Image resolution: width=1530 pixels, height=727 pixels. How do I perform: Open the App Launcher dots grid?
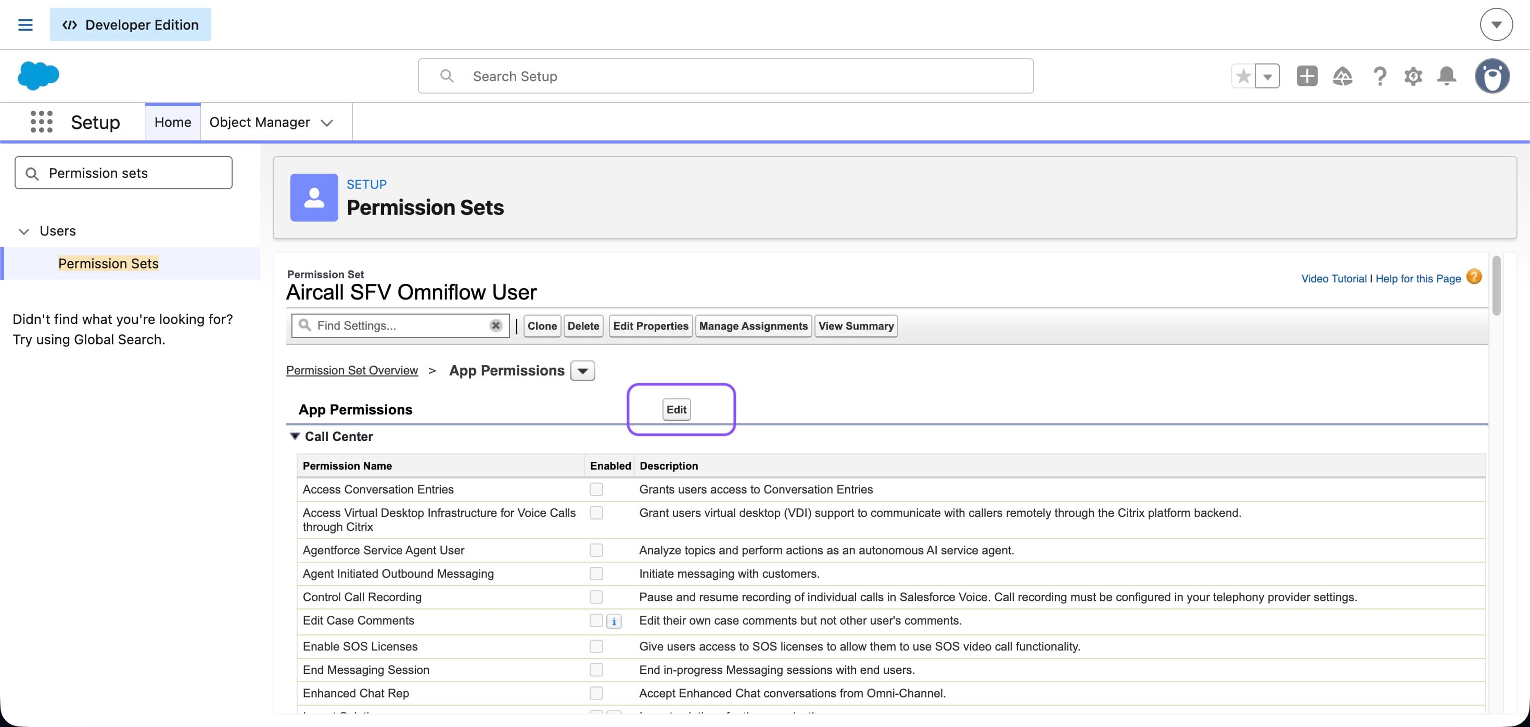tap(42, 122)
